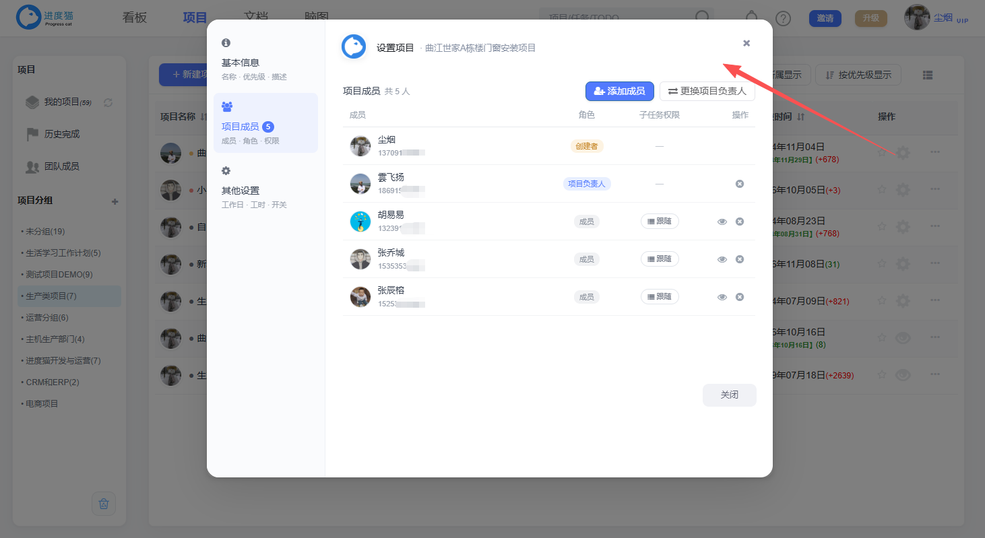Image resolution: width=985 pixels, height=538 pixels.
Task: Open 跟随 subtask permission for 张乔城
Action: pos(660,259)
